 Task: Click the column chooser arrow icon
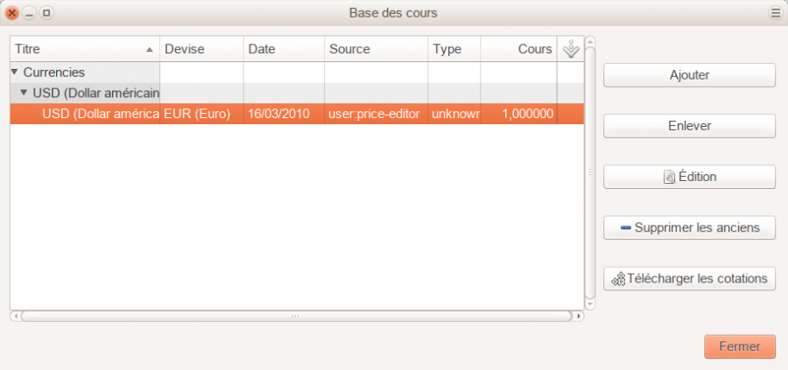pos(571,50)
